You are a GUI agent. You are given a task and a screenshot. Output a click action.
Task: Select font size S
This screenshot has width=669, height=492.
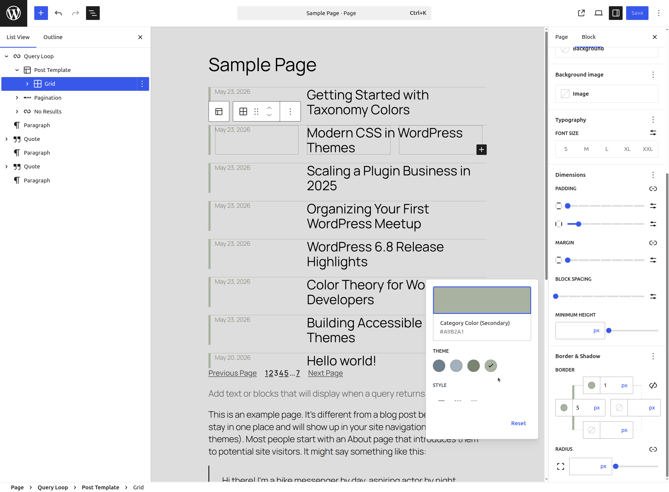[566, 149]
